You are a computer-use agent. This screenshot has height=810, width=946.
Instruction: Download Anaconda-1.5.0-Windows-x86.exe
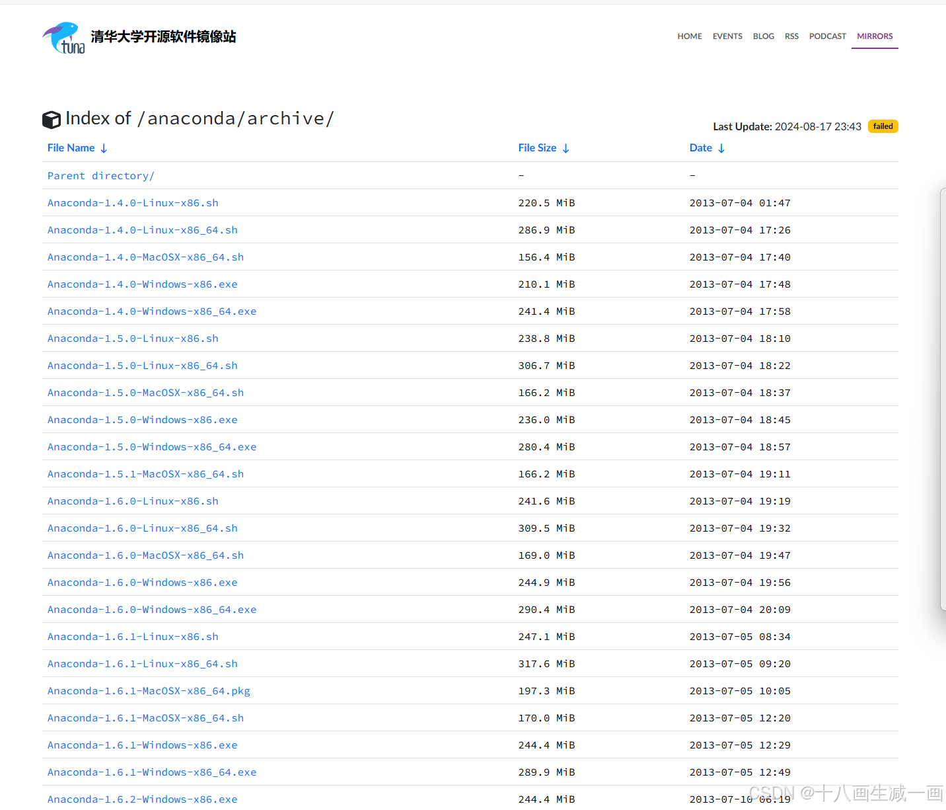pos(143,420)
